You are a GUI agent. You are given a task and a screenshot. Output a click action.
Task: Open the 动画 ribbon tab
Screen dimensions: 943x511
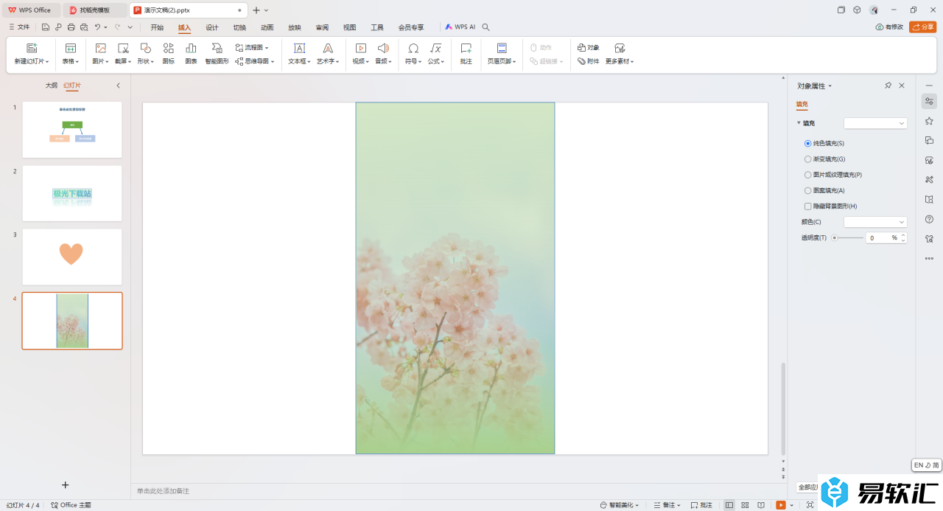pyautogui.click(x=267, y=27)
